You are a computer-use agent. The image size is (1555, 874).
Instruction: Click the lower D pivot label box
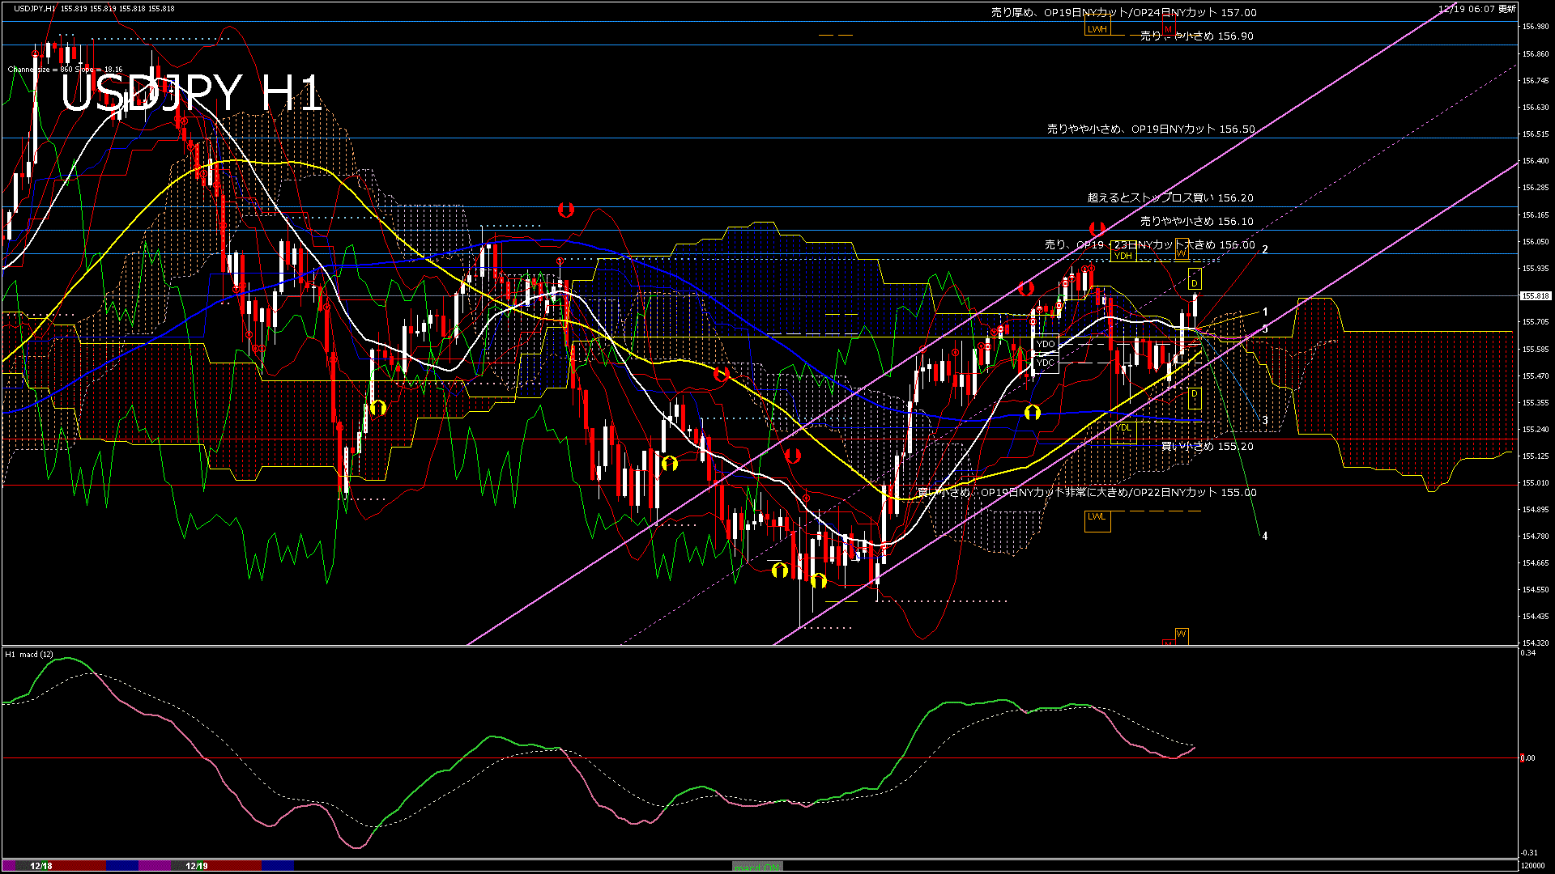click(x=1195, y=396)
